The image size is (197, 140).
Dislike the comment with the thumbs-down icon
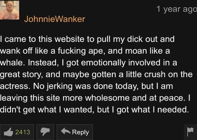pos(45,132)
